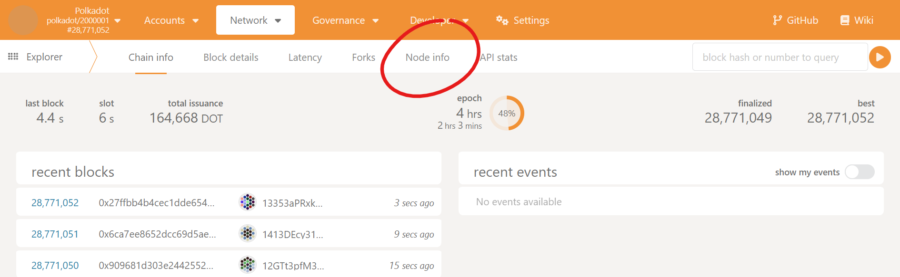Image resolution: width=900 pixels, height=277 pixels.
Task: Toggle the show my events switch
Action: 859,172
